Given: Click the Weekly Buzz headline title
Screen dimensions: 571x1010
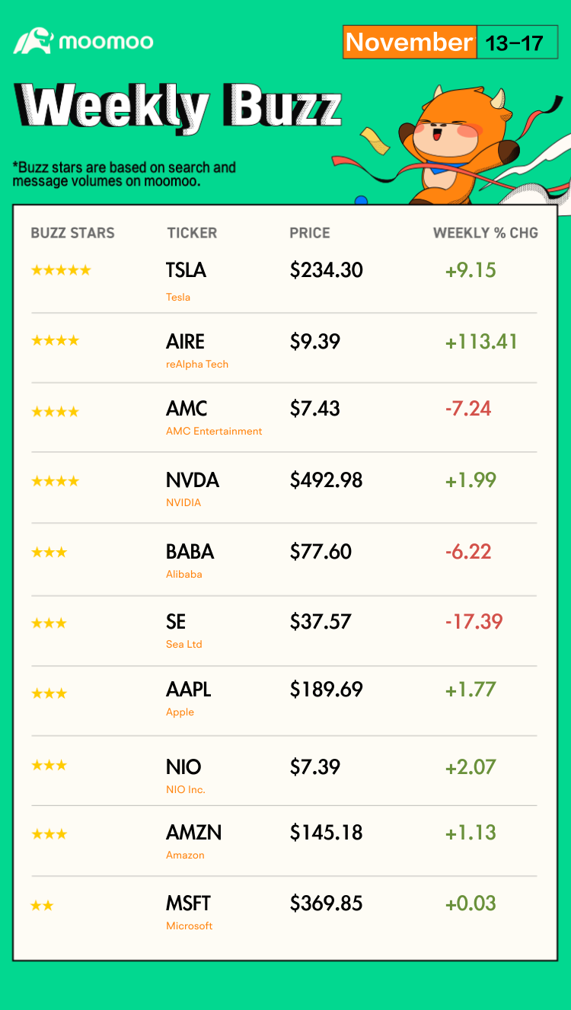Looking at the screenshot, I should pyautogui.click(x=178, y=107).
